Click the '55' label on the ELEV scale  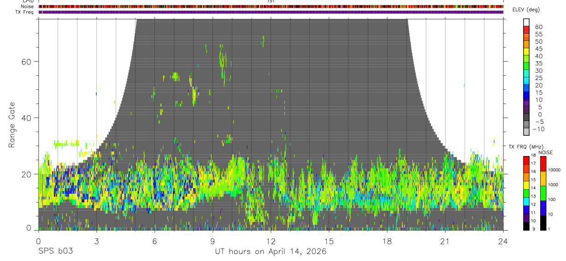(x=538, y=34)
